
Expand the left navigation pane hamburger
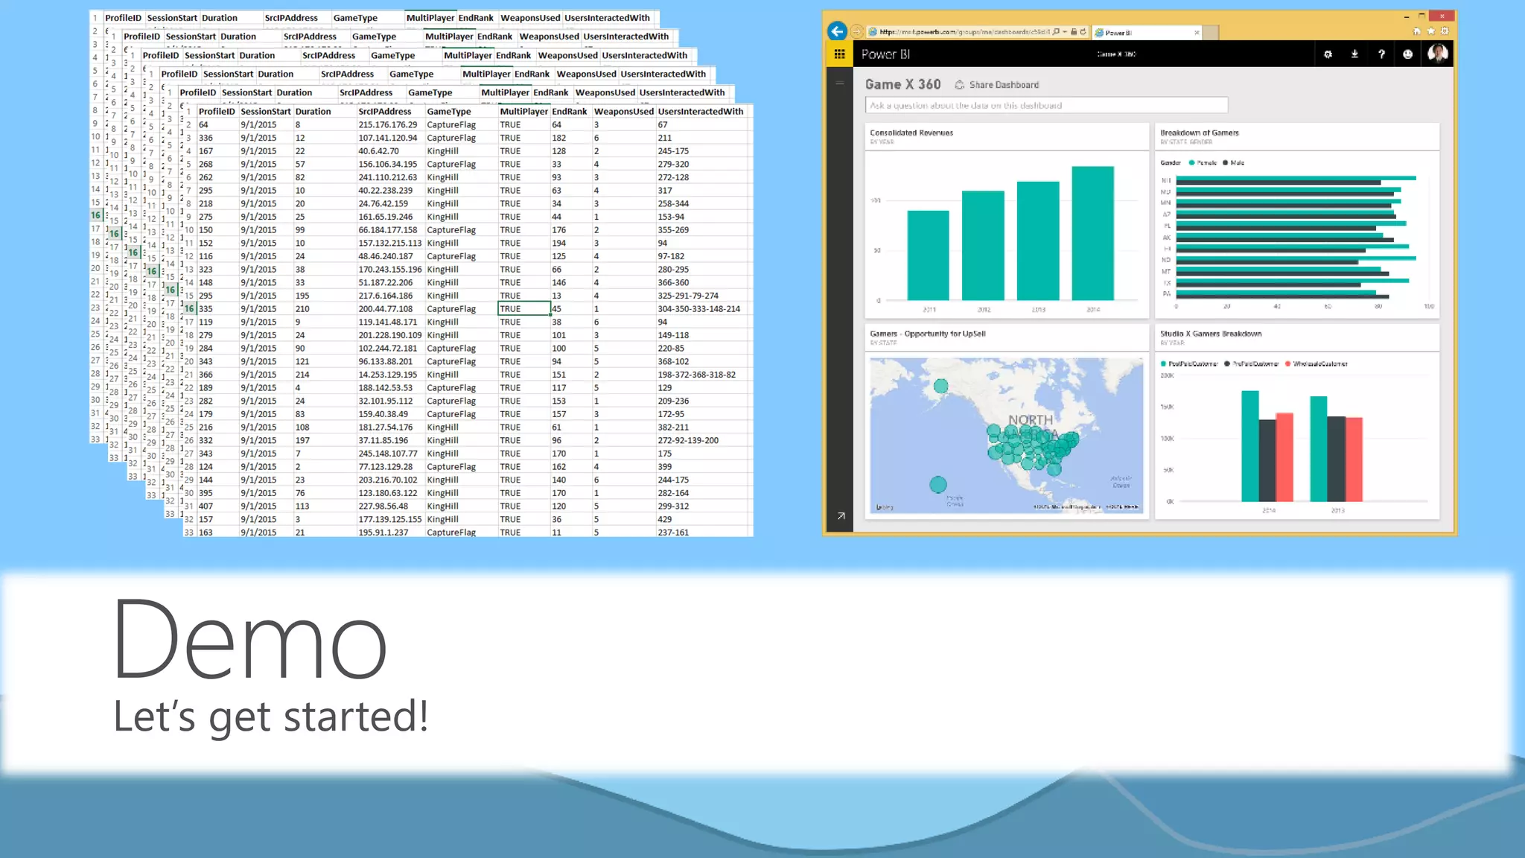pos(840,83)
